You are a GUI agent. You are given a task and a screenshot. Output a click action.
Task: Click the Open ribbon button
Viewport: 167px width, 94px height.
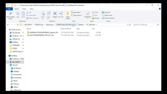96,13
